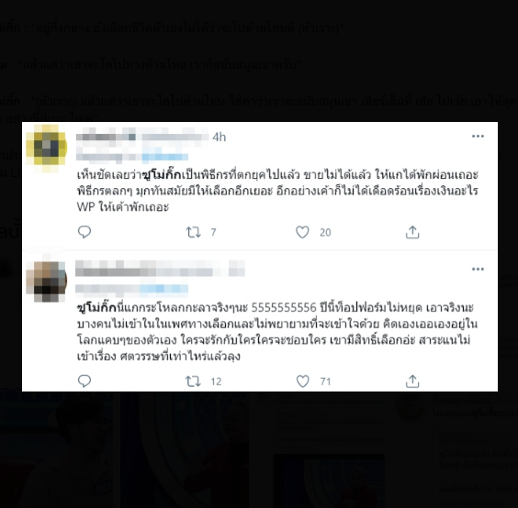Share the second tweet

coord(412,381)
